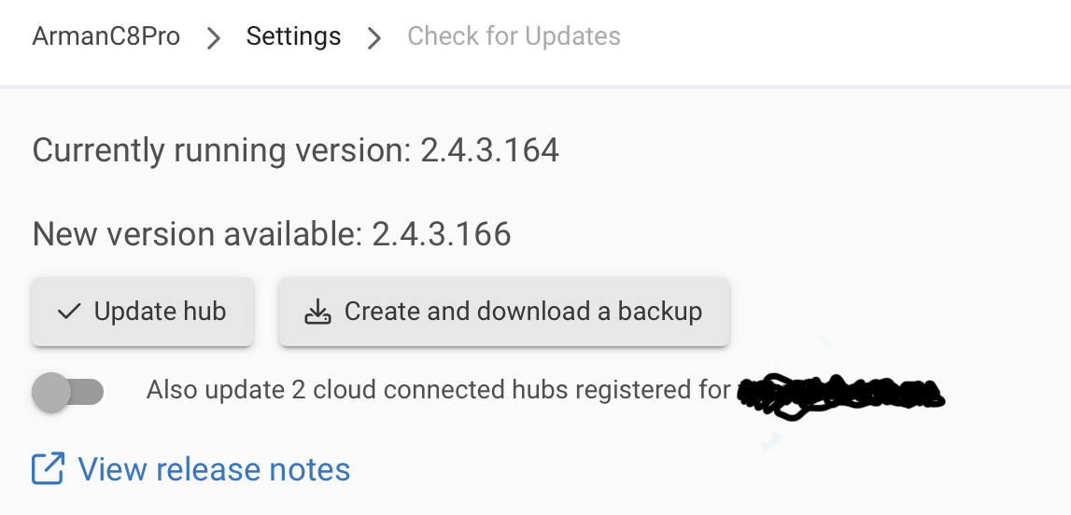Select the Check for Updates breadcrumb
Viewport: 1071px width, 515px height.
point(514,37)
